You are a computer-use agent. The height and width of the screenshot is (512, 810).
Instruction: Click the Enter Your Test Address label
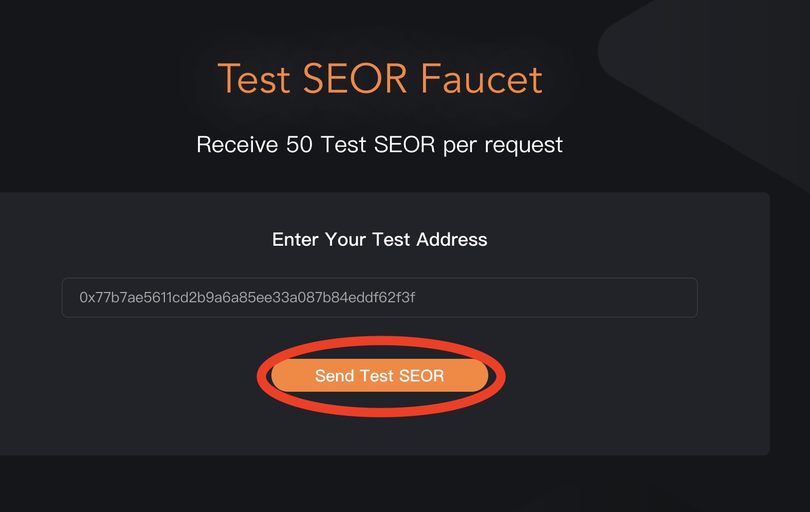(x=379, y=240)
